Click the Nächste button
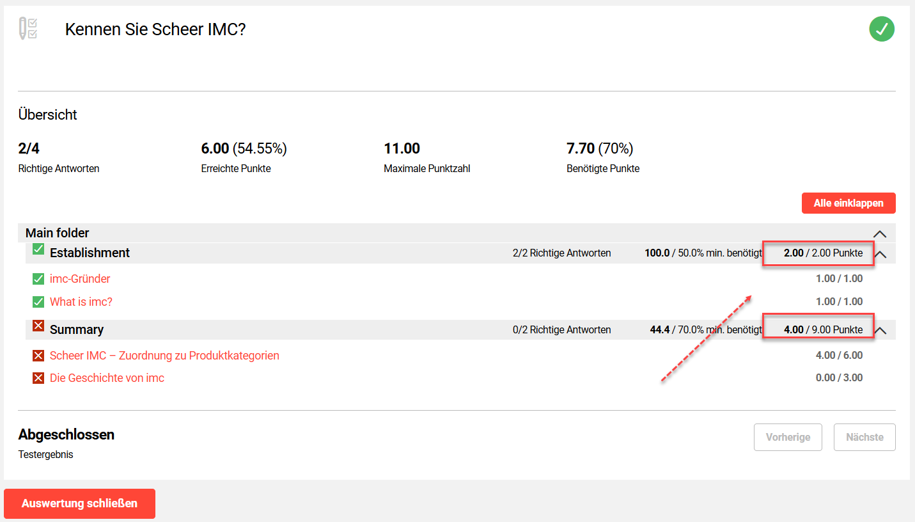This screenshot has width=915, height=522. [864, 438]
